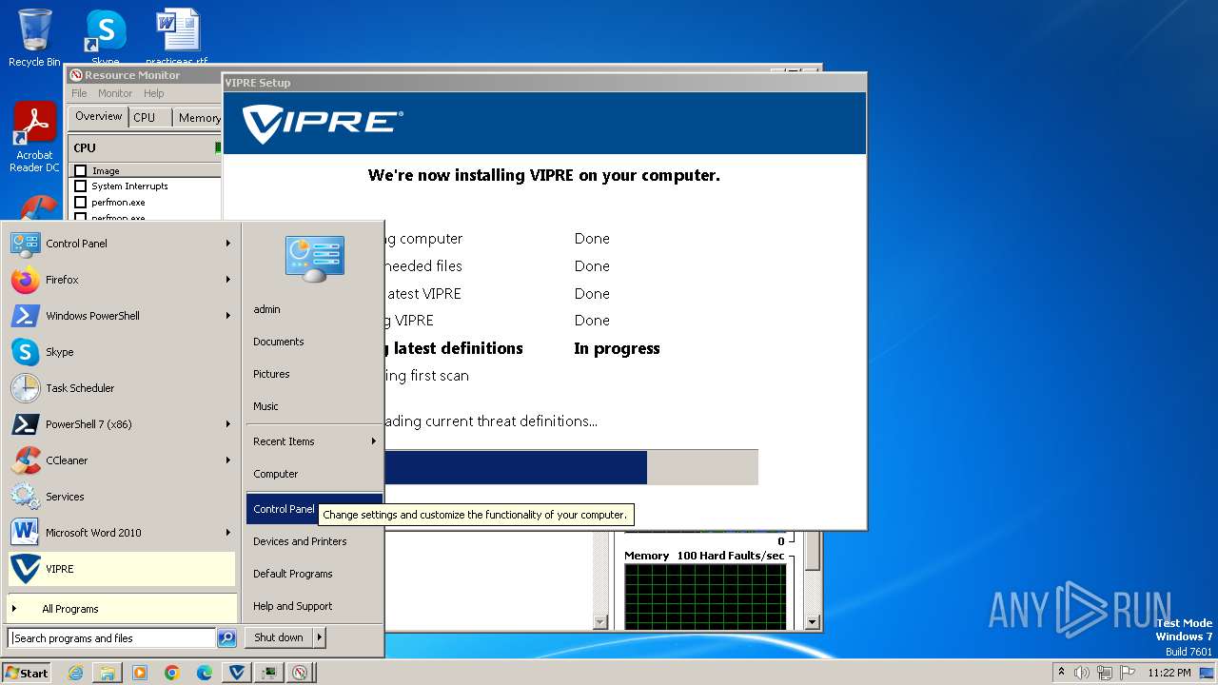Viewport: 1218px width, 685px height.
Task: Toggle the Image column header checkbox
Action: 80,171
